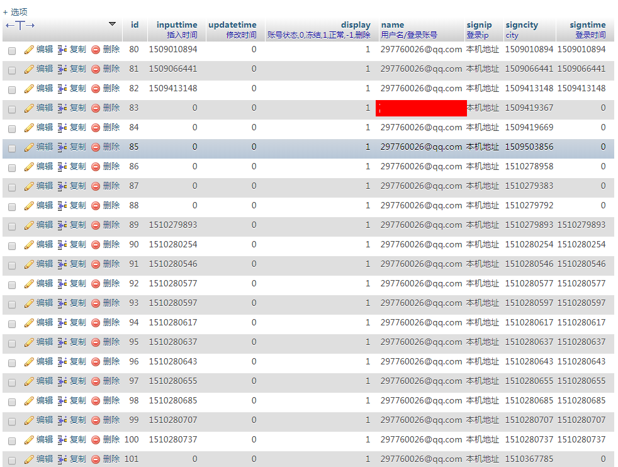Sort by signtime column header
Image resolution: width=618 pixels, height=467 pixels.
coord(588,25)
